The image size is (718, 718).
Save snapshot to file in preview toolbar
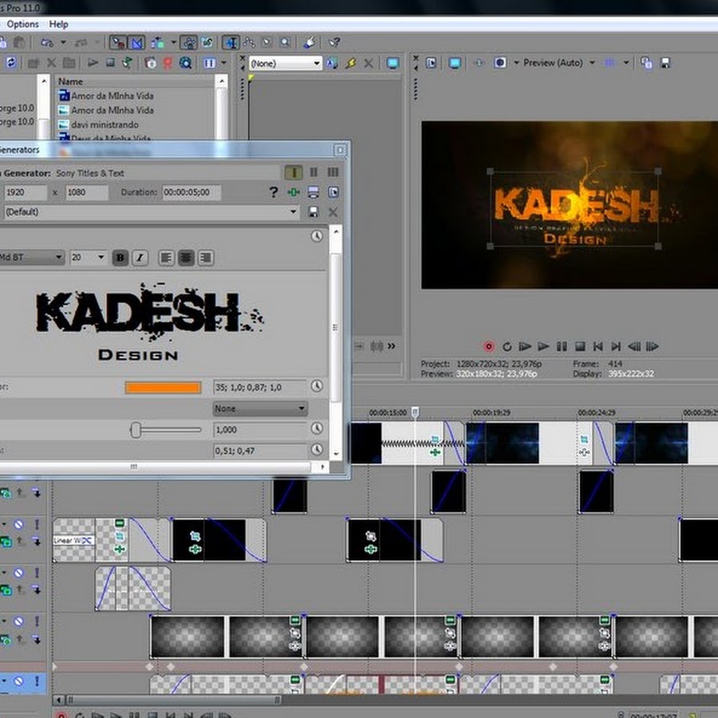tap(665, 63)
